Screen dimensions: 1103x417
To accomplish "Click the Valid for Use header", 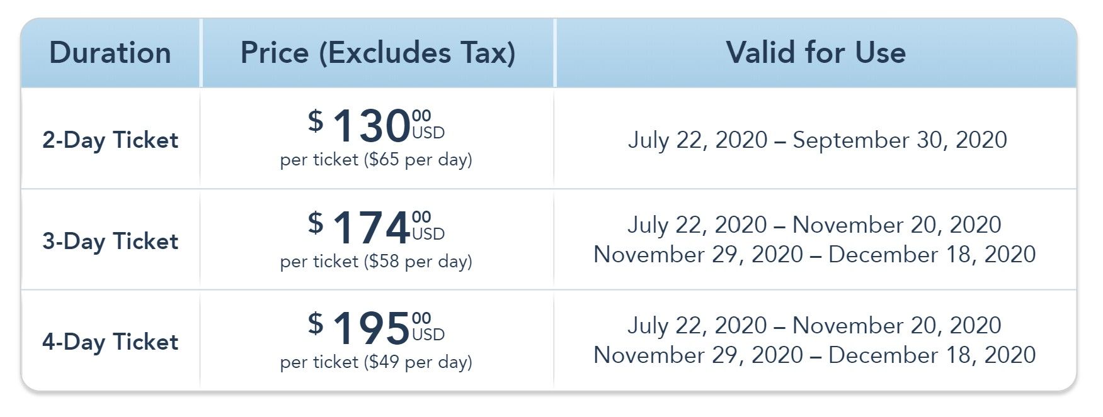I will coord(816,53).
